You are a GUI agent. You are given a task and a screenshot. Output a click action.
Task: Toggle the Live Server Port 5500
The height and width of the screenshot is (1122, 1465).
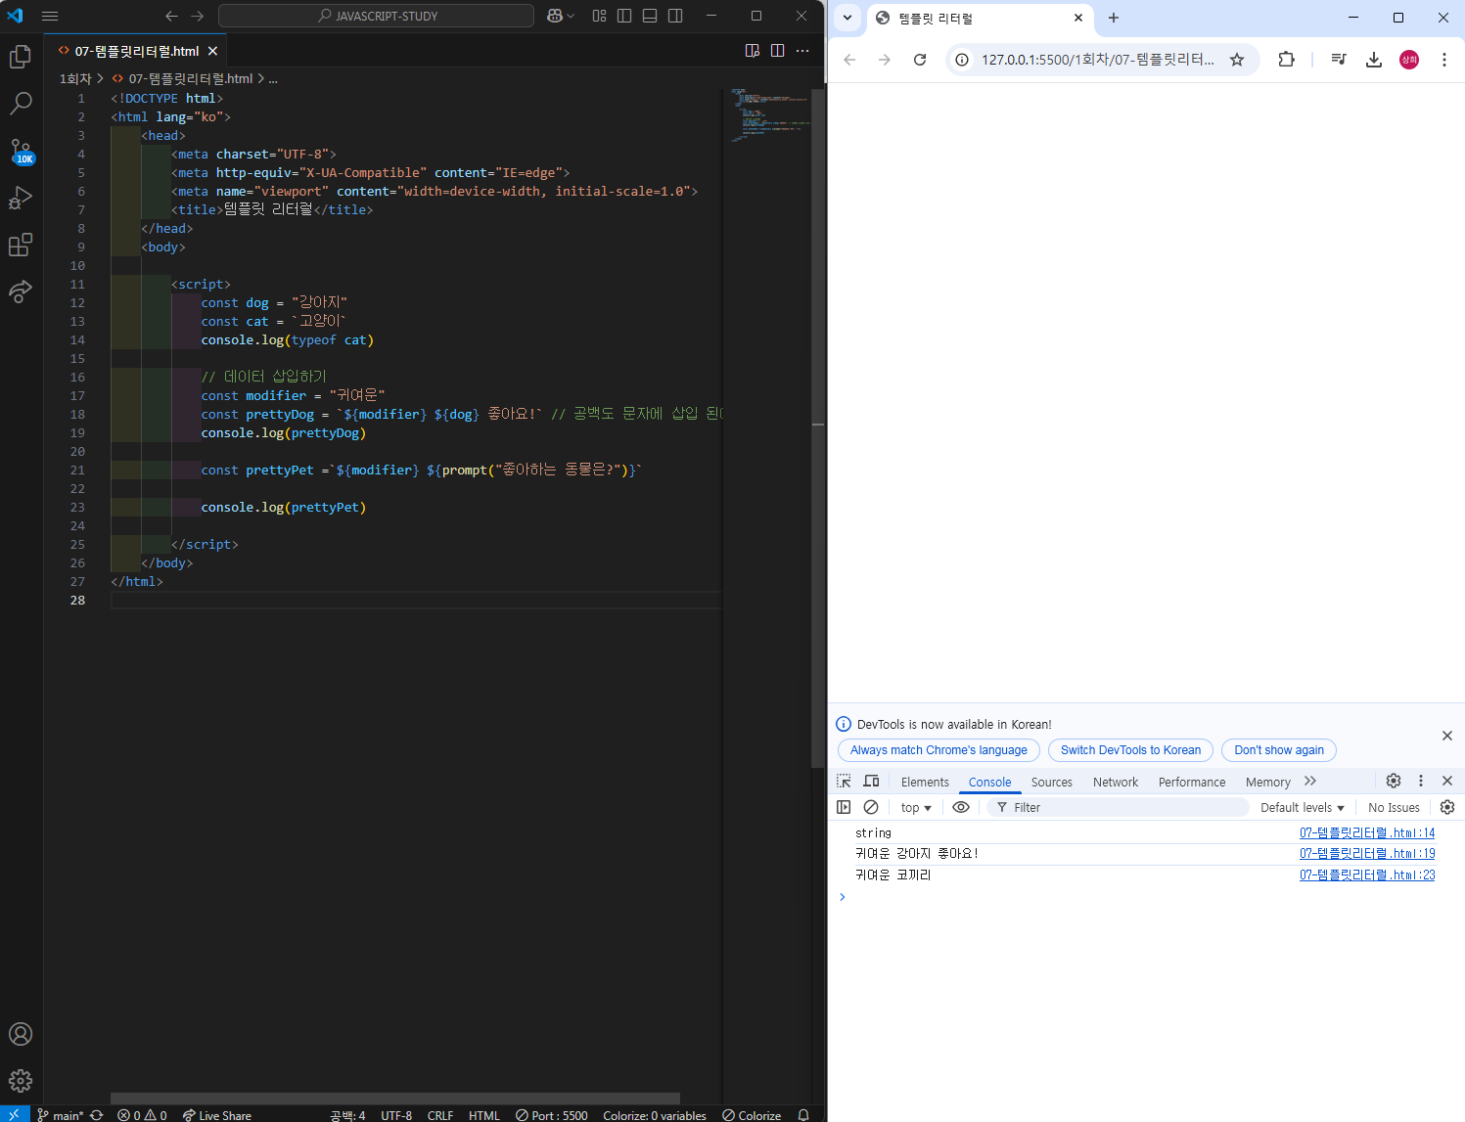tap(552, 1115)
